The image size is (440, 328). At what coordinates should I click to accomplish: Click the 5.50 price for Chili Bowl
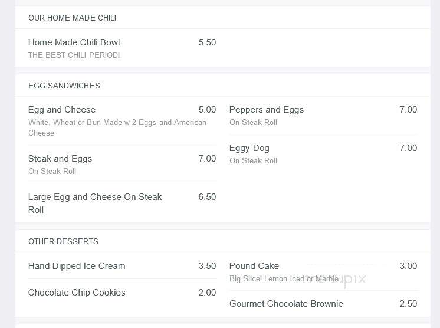[x=207, y=42]
